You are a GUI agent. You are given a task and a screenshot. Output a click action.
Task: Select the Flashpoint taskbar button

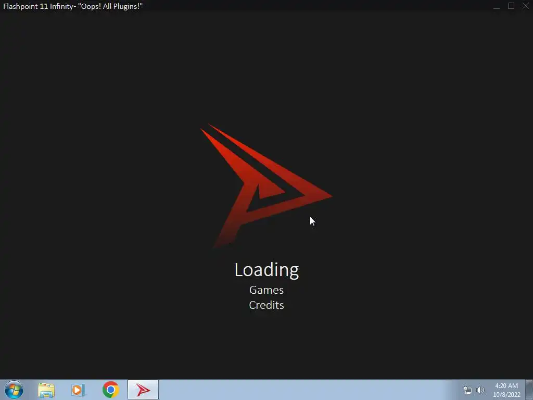click(x=143, y=390)
